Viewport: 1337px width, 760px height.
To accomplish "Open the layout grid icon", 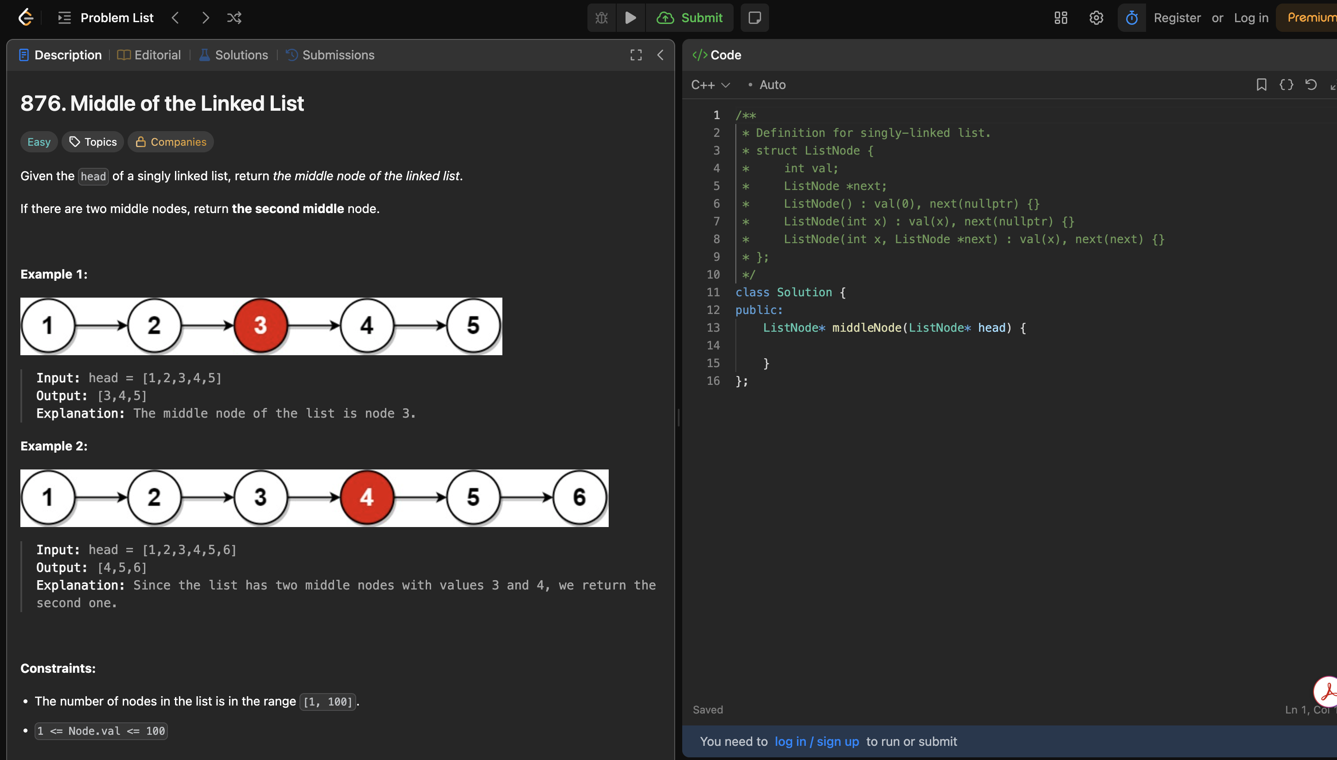I will (1061, 18).
